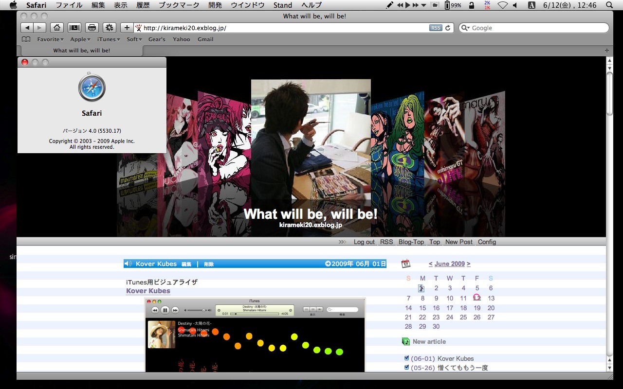The image size is (623, 389).
Task: Click the site favicon in the address bar
Action: 138,28
